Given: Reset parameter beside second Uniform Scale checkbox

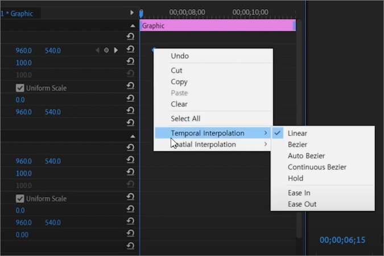Looking at the screenshot, I should tap(130, 198).
